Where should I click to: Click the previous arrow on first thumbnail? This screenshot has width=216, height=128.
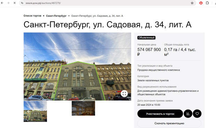(28, 112)
